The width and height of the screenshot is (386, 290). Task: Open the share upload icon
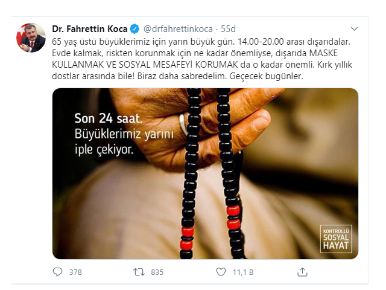click(302, 272)
